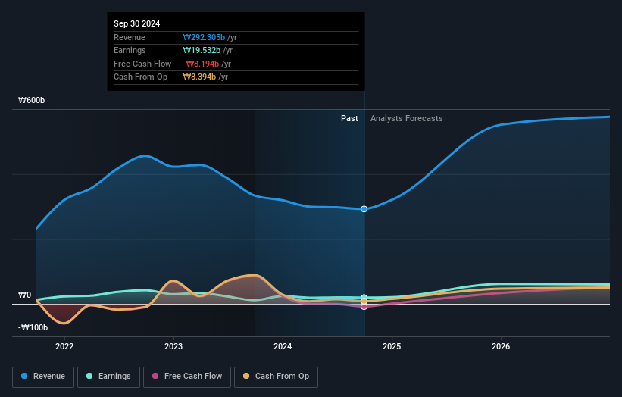Click the 2022 x-axis label
The image size is (622, 397).
pos(64,347)
